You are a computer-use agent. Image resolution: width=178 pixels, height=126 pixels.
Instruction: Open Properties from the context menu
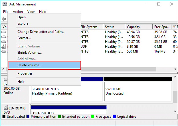pyautogui.click(x=25, y=73)
